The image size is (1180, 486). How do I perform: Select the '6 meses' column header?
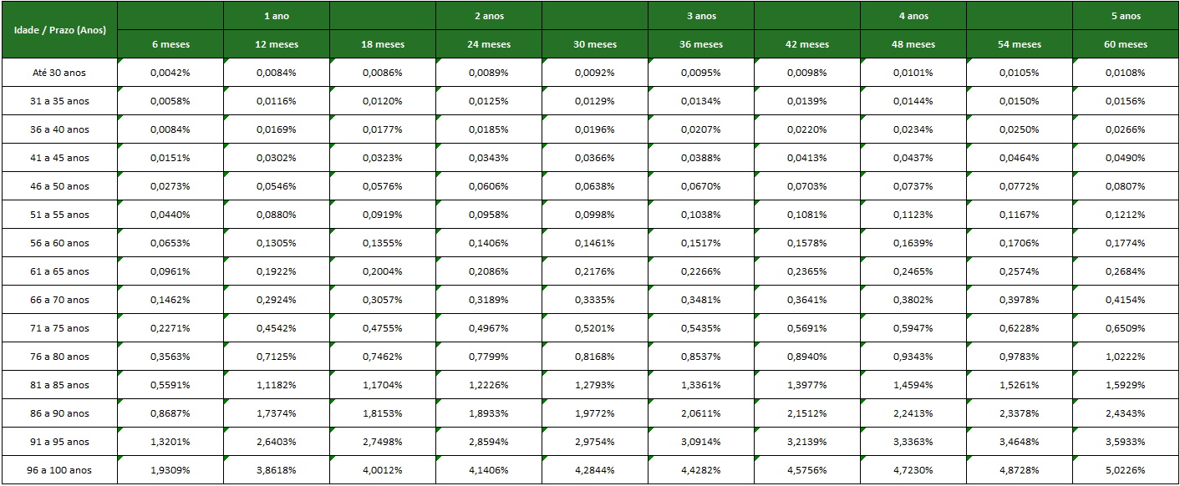click(170, 44)
